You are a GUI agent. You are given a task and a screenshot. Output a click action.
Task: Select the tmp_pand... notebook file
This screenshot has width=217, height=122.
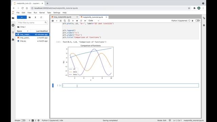32,38
